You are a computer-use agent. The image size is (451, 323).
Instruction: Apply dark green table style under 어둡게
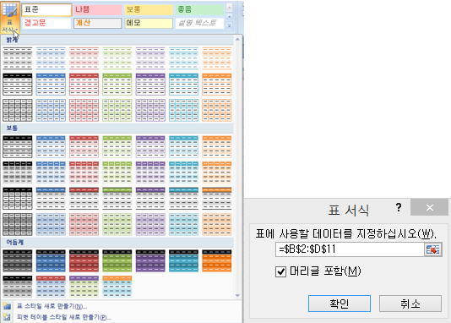tap(117, 260)
